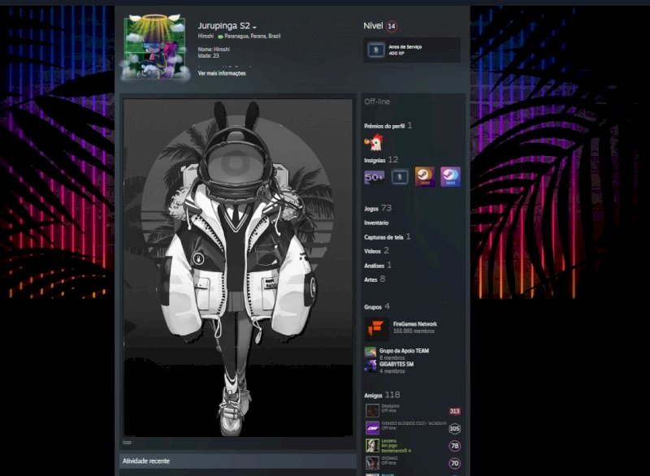Image resolution: width=650 pixels, height=476 pixels.
Task: Open the Years of Service badge in Insígnias
Action: [x=399, y=177]
